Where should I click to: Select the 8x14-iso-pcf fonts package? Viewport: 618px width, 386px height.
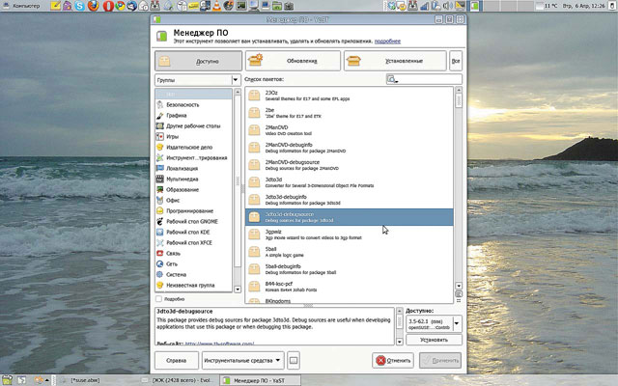pyautogui.click(x=350, y=287)
